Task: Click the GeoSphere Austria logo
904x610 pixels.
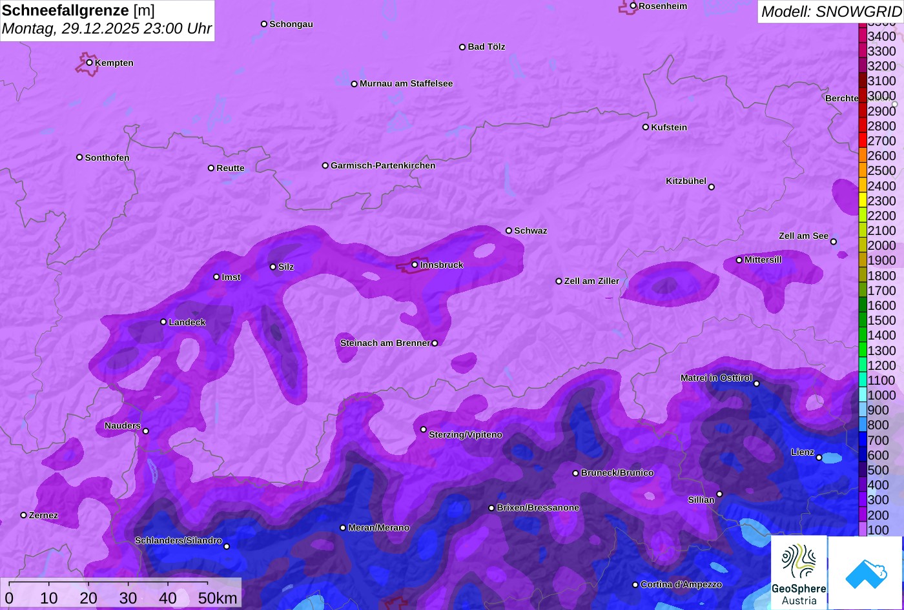Action: [799, 572]
